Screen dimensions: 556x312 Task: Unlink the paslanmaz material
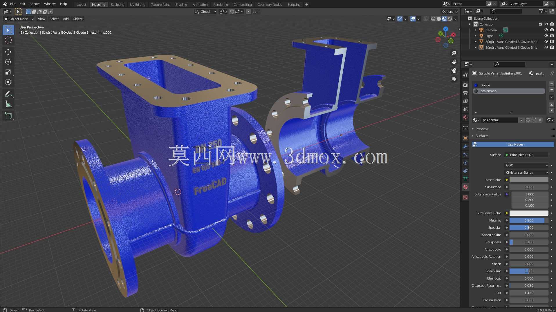pos(540,120)
